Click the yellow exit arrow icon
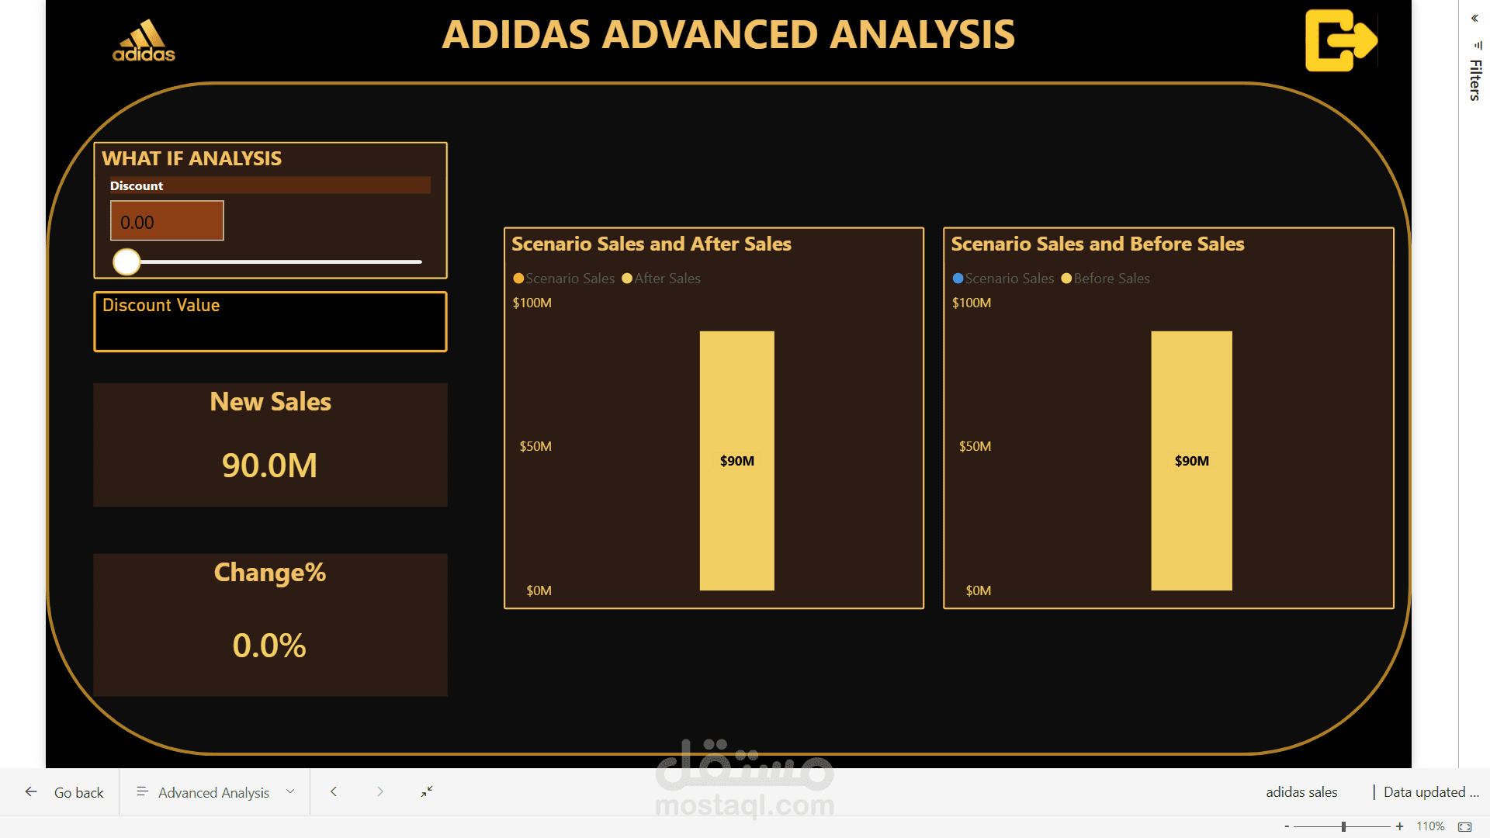 pyautogui.click(x=1340, y=40)
